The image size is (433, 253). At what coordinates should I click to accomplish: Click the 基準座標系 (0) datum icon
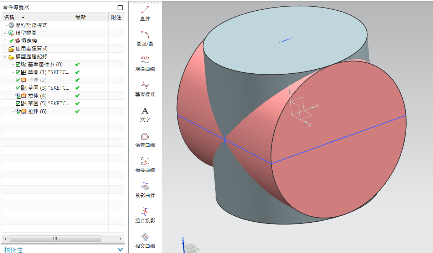(24, 64)
